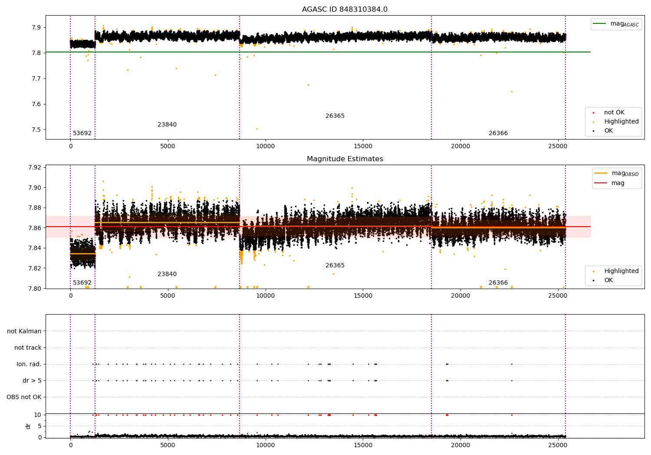
Task: Click x-tick 25000 under middle panel
Action: point(558,296)
